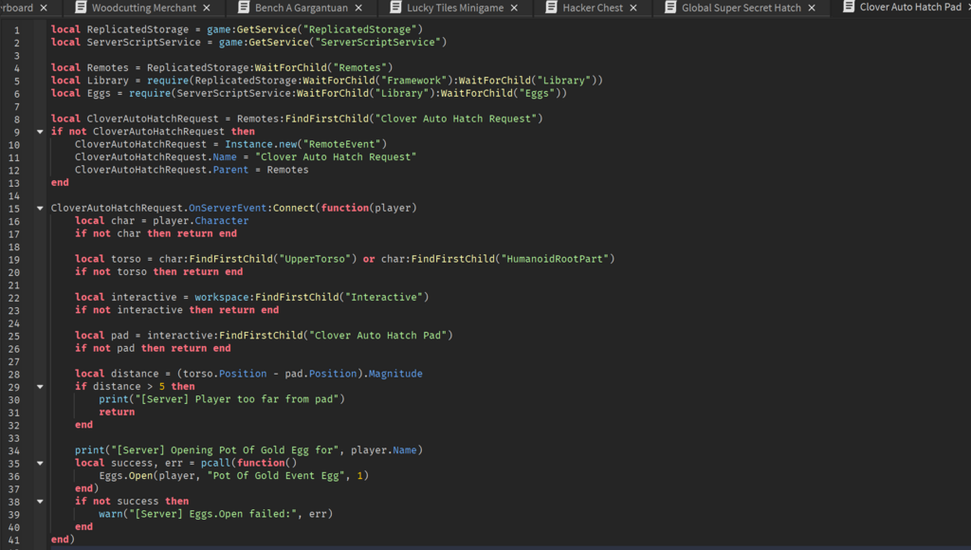Close the Lucky Tiles Minigame script tab
The image size is (971, 550).
coord(515,8)
